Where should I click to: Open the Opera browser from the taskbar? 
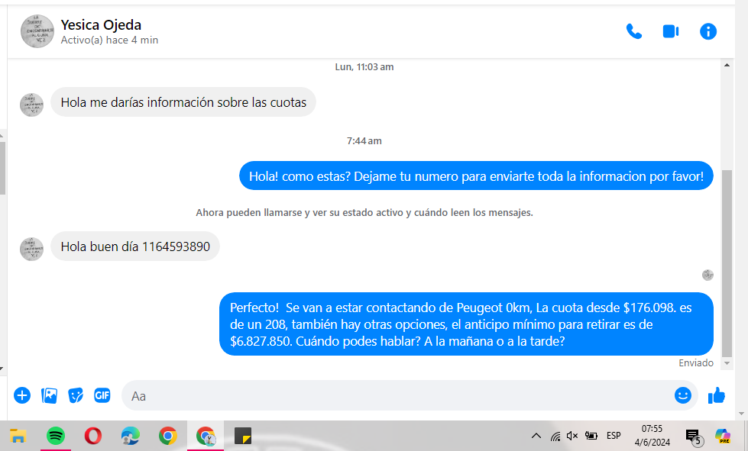tap(93, 436)
